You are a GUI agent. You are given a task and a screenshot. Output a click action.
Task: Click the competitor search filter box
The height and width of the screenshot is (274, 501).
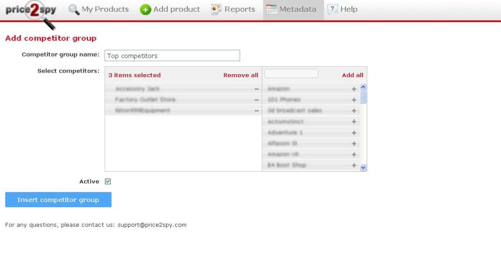291,74
